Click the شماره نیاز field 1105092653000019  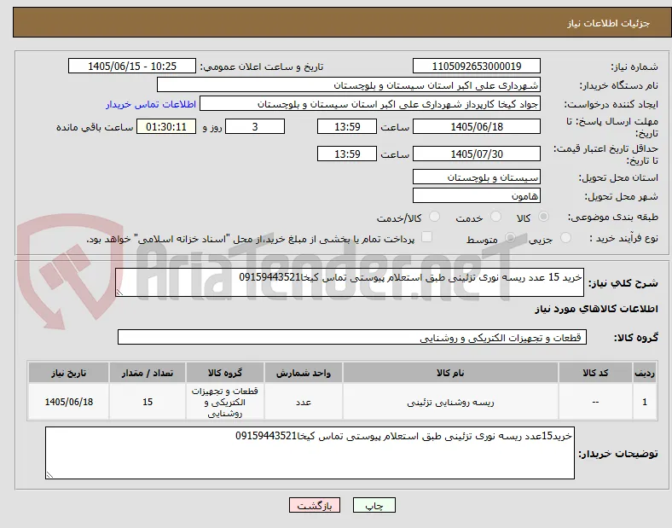(476, 66)
